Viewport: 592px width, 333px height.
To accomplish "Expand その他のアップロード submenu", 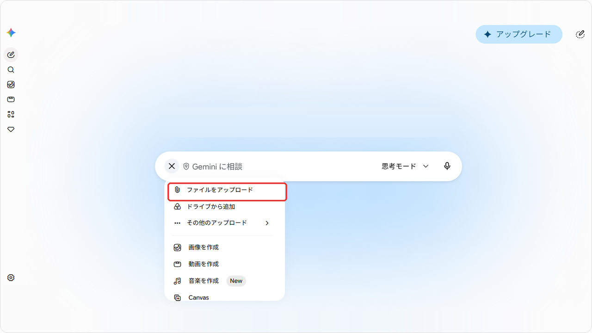I will click(x=225, y=223).
